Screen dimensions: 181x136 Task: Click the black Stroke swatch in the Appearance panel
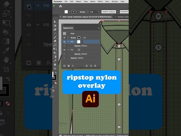coord(79,38)
